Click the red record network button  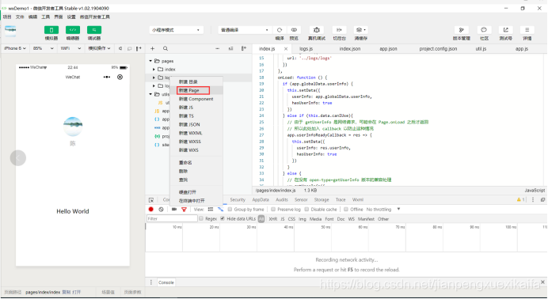coord(151,210)
